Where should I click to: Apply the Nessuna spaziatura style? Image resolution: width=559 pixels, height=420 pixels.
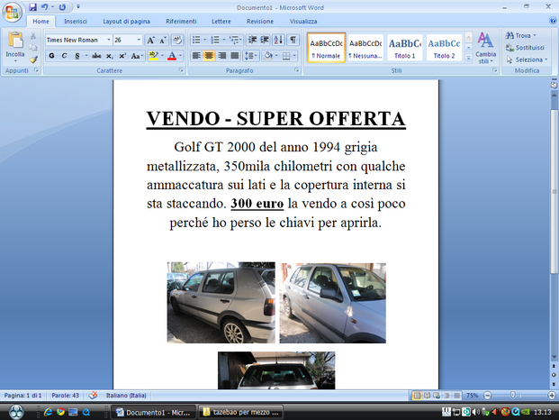pos(365,48)
